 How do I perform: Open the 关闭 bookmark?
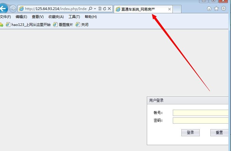pyautogui.click(x=82, y=25)
